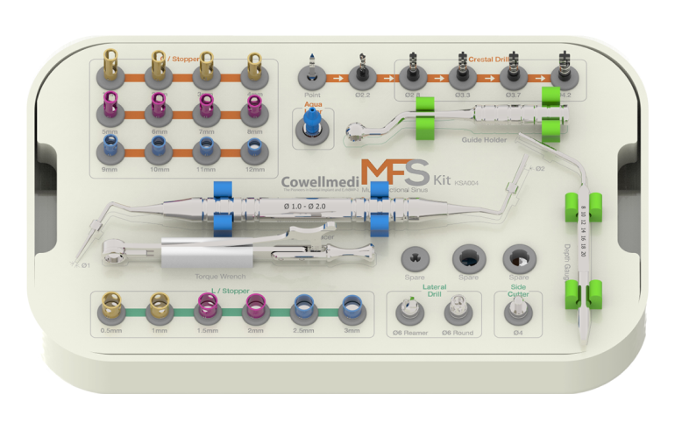
Task: Click the Depth Gauge instrument
Action: pos(583,245)
